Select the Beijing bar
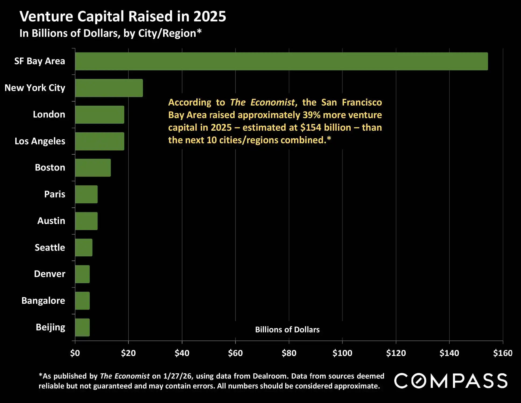 82,327
